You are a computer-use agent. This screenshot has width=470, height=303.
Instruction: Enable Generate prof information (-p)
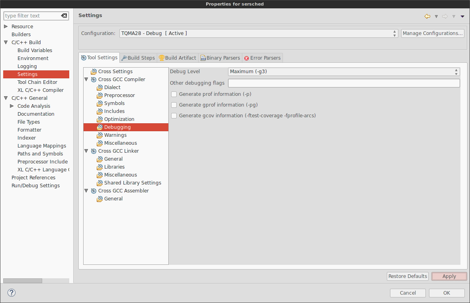(174, 94)
